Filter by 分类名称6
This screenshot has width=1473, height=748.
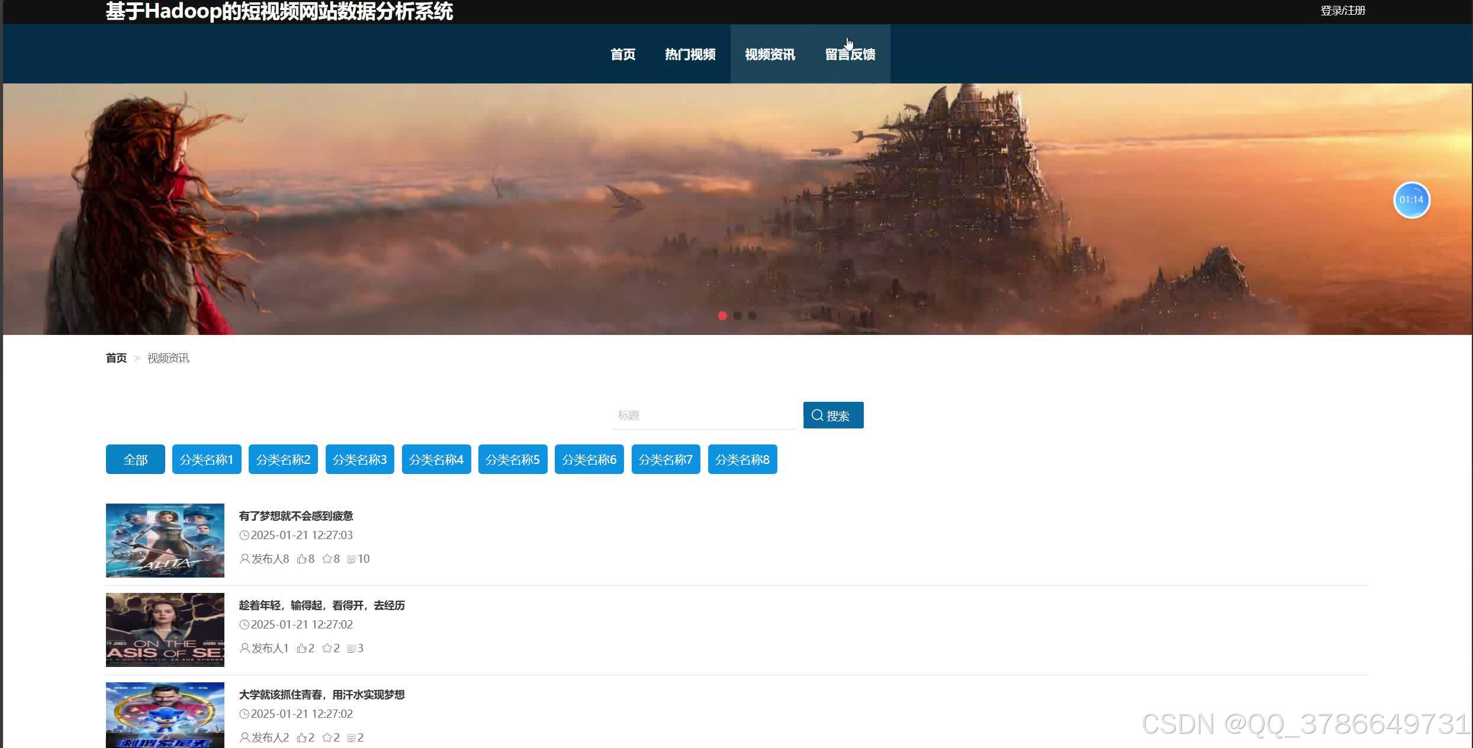coord(589,460)
